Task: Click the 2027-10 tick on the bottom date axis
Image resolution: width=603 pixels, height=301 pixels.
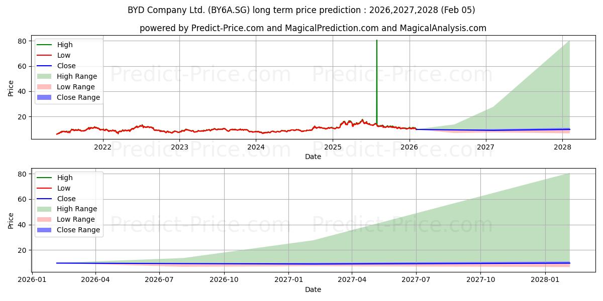Action: (481, 279)
